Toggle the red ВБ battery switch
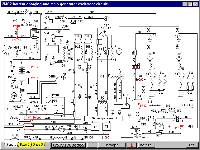The image size is (200, 150). 36,72
